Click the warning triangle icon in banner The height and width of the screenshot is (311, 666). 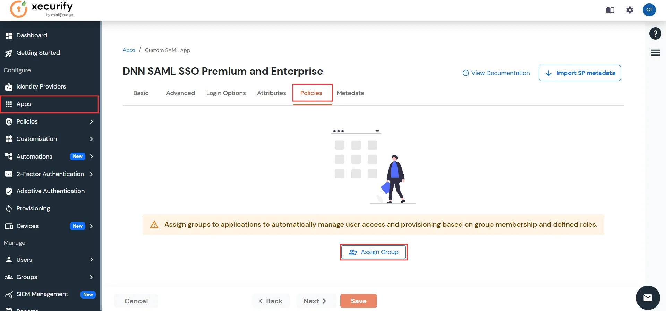point(154,225)
